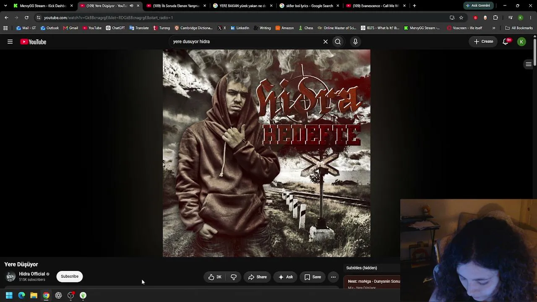This screenshot has width=537, height=302.
Task: Open Voscreen - life itself bookmark
Action: [464, 28]
